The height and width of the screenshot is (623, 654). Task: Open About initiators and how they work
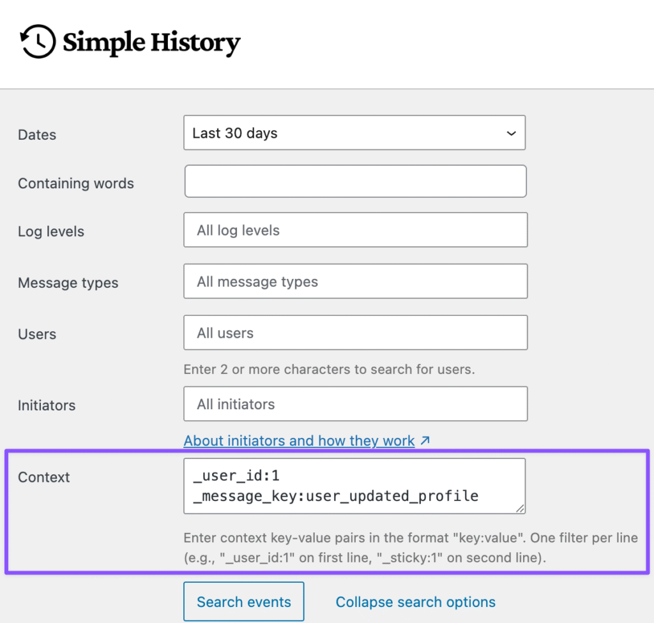click(299, 440)
